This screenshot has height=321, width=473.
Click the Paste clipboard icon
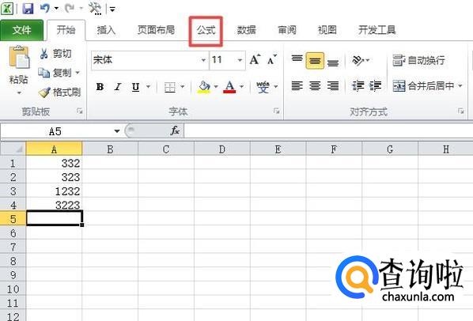pyautogui.click(x=19, y=57)
